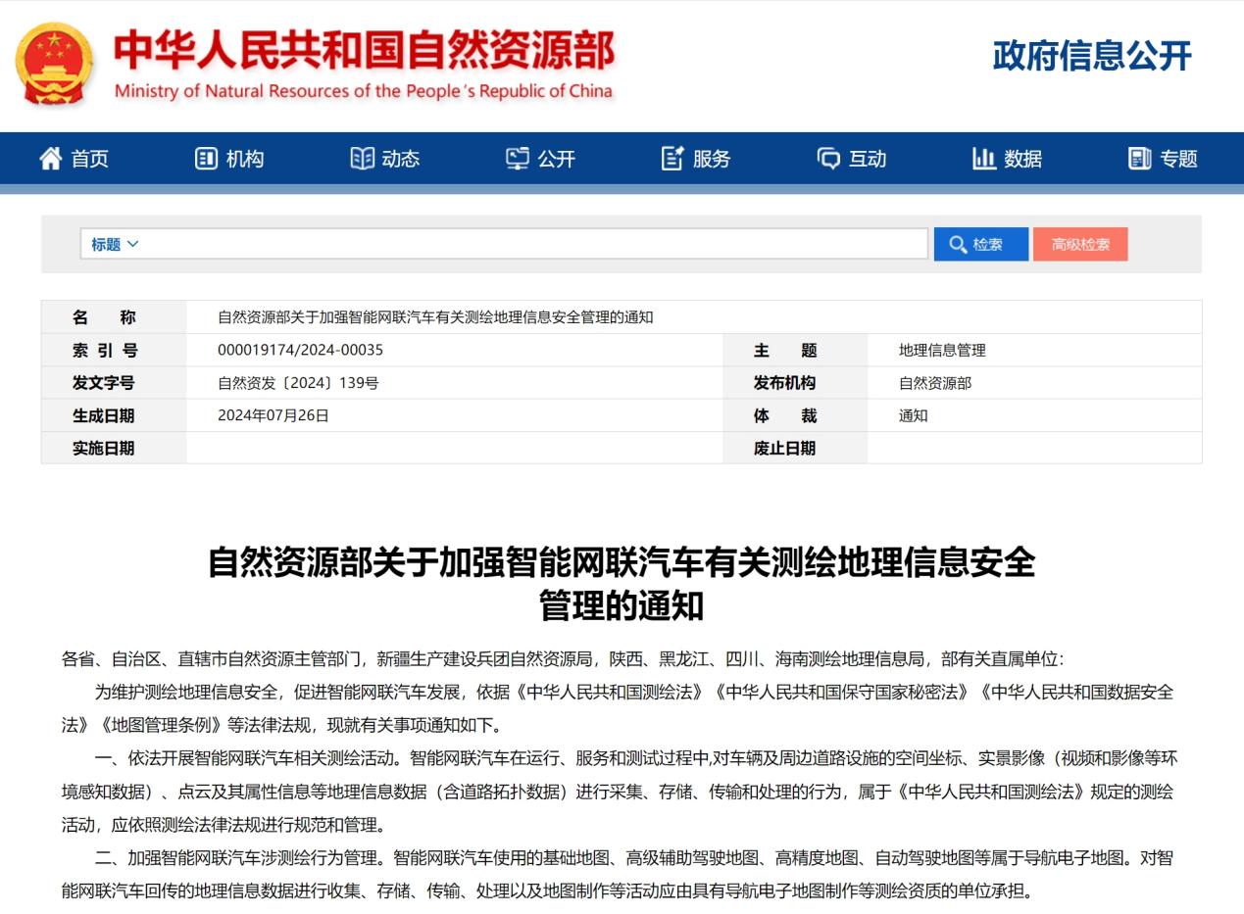Image resolution: width=1244 pixels, height=914 pixels.
Task: Click the bar chart icon beside 数据
Action: click(x=983, y=159)
